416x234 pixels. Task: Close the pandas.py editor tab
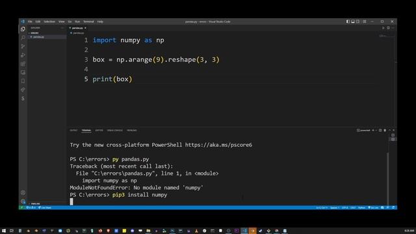coord(85,28)
